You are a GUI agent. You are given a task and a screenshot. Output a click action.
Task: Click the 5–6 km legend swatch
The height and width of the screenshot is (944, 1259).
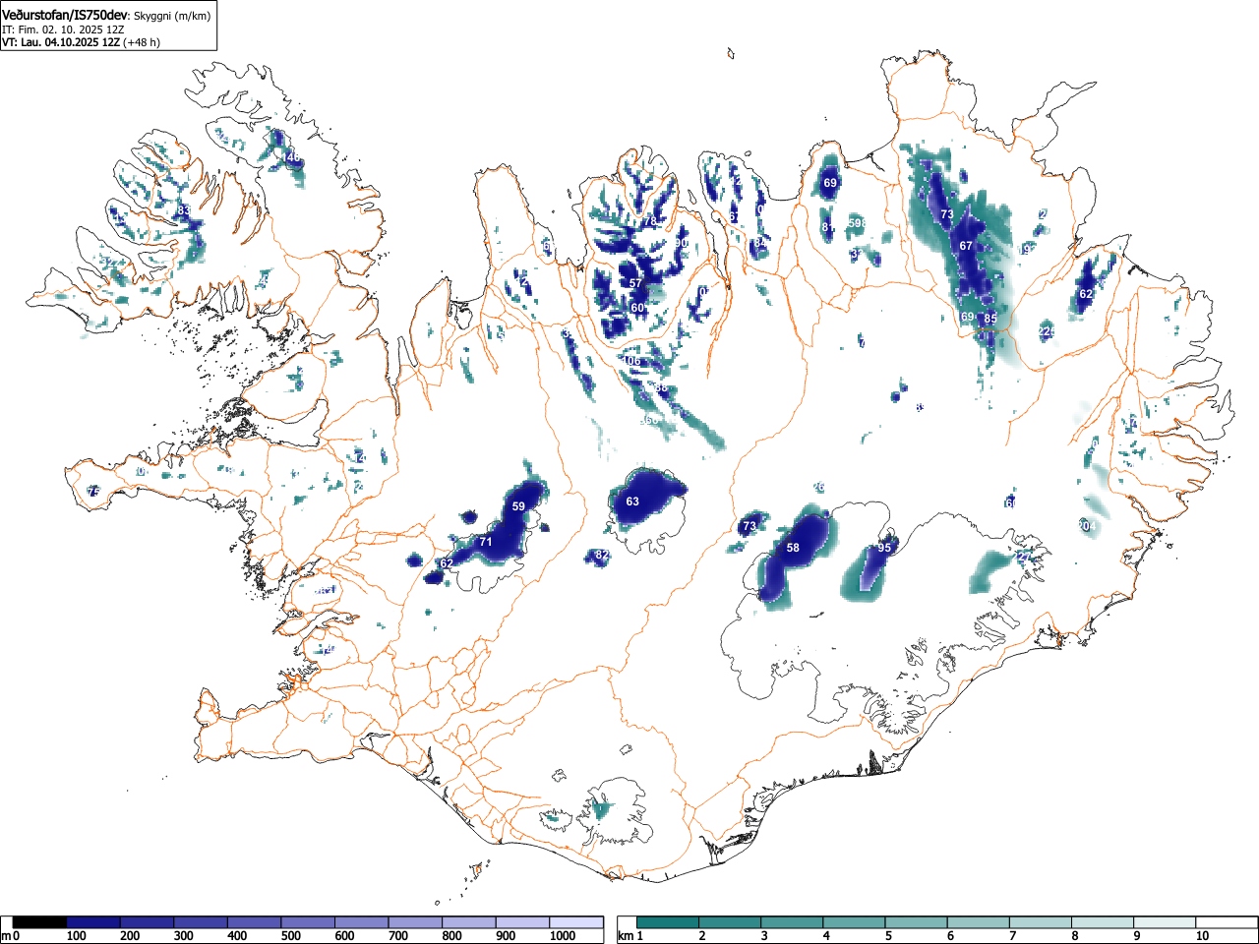click(x=917, y=922)
